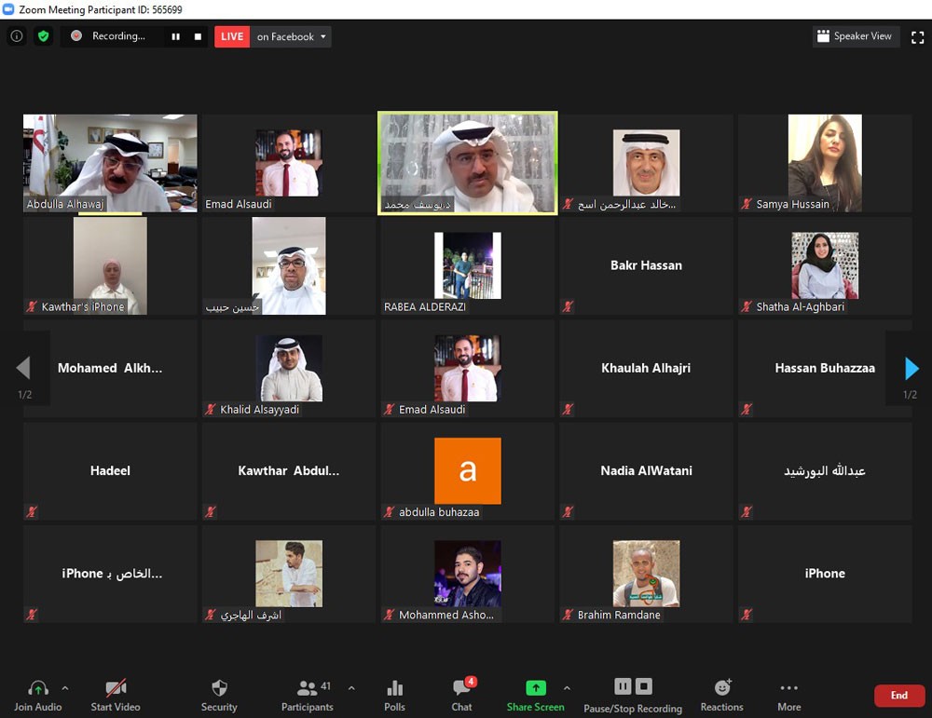Click the More options icon
Image resolution: width=932 pixels, height=718 pixels.
click(788, 695)
